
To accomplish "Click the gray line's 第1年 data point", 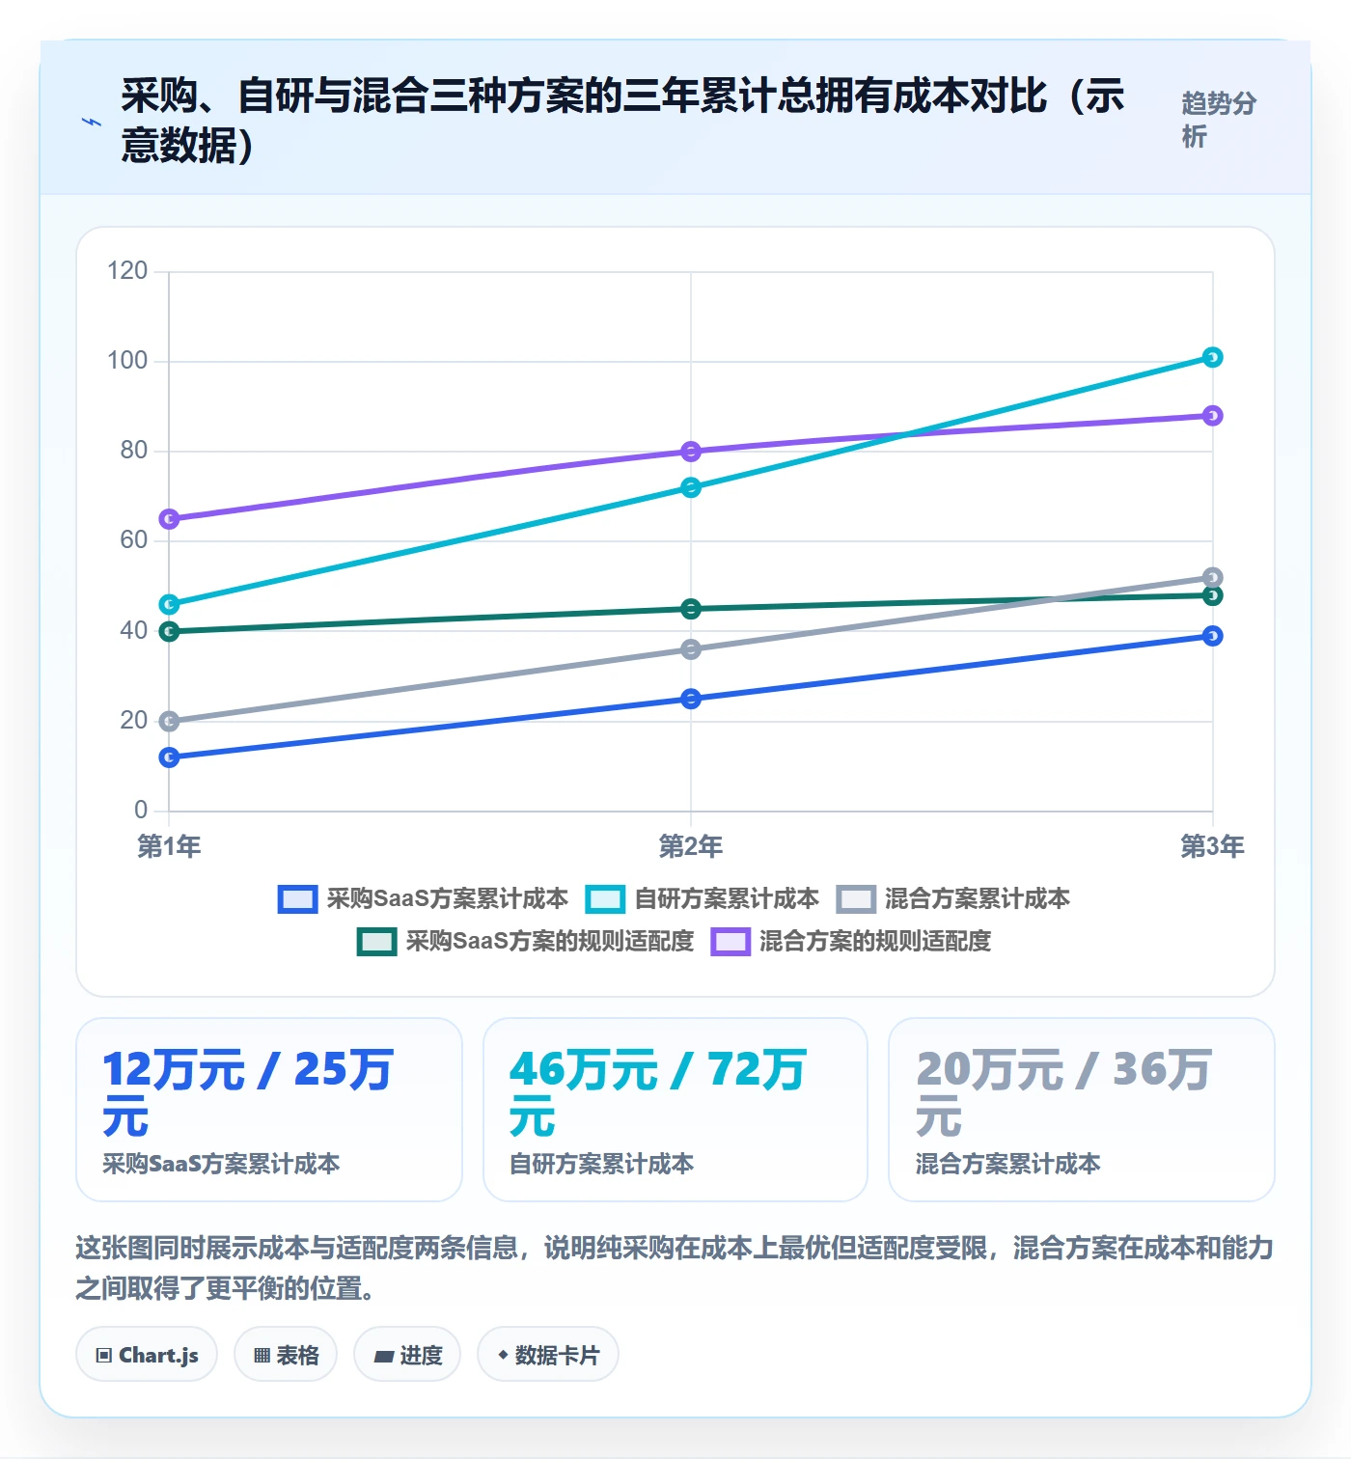I will pyautogui.click(x=169, y=722).
